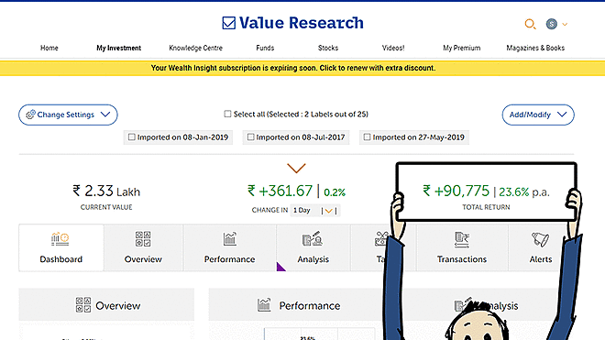Click the ₹ +361.67 change value
The image size is (605, 340).
pos(280,191)
